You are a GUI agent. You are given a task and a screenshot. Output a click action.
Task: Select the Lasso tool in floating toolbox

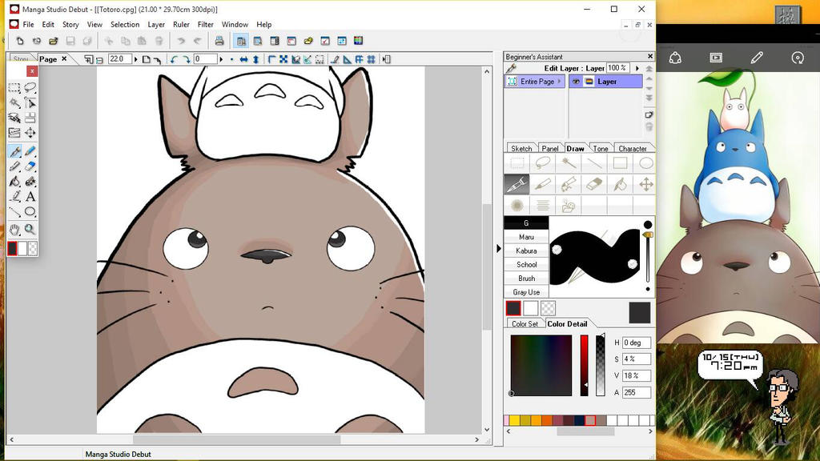[x=30, y=88]
